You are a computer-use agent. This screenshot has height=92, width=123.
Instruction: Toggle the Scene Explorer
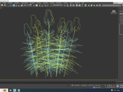(x=71, y=5)
